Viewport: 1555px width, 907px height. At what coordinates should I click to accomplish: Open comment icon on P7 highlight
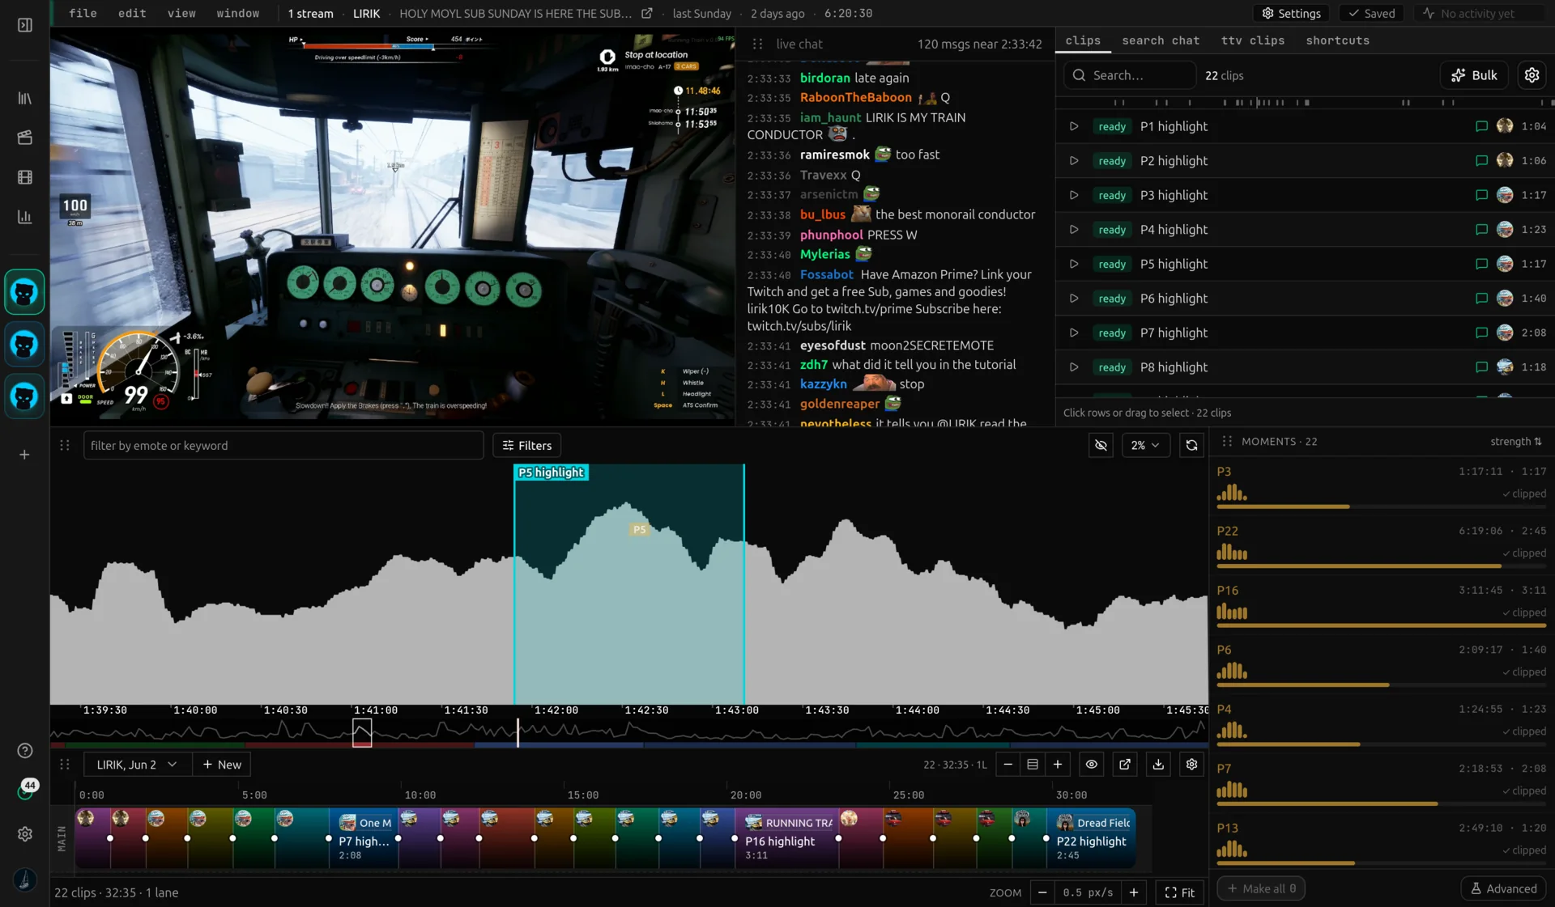coord(1481,333)
